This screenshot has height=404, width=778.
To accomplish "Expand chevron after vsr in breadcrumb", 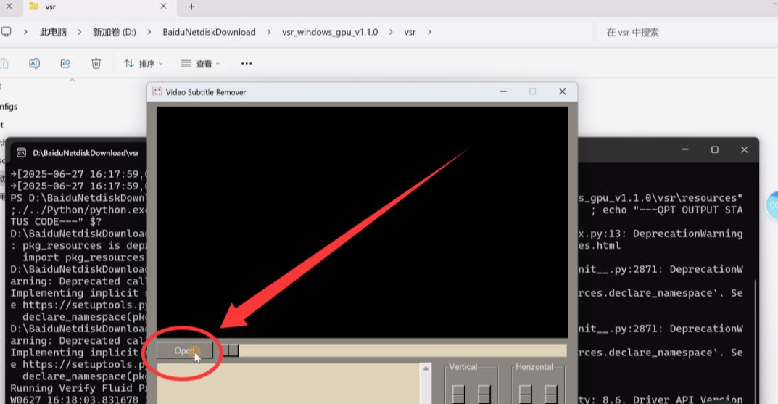I will click(x=429, y=32).
